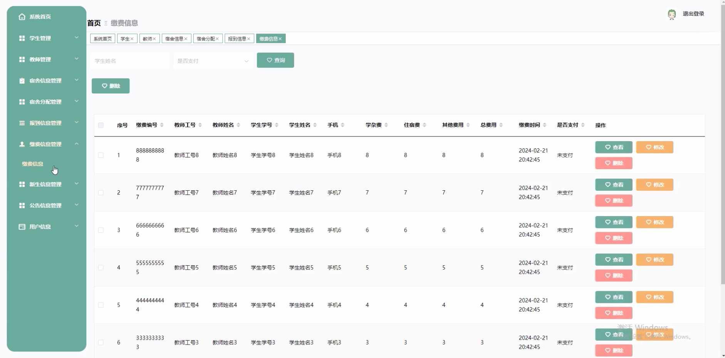Sort by 总费用 column arrows
Image resolution: width=725 pixels, height=358 pixels.
point(501,125)
